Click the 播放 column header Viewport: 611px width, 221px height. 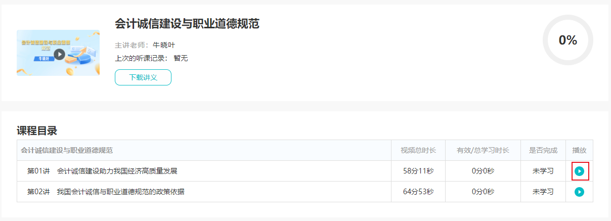coord(579,150)
